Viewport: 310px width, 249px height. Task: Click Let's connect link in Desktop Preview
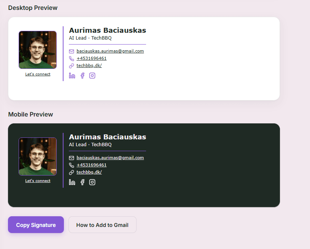click(38, 74)
